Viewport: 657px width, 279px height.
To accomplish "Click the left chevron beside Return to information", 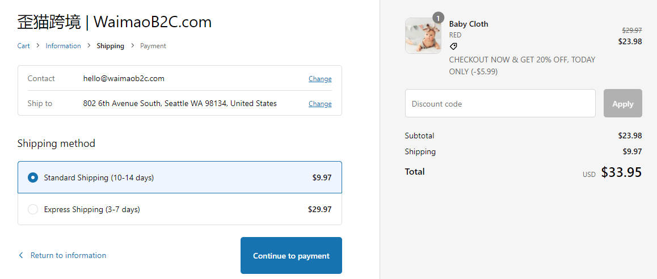I will tap(21, 255).
